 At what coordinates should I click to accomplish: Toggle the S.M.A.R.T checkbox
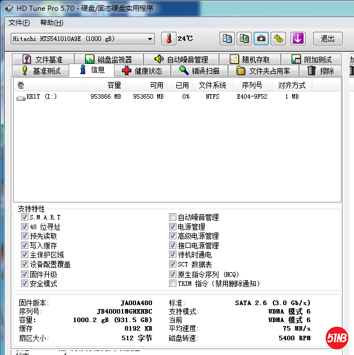pos(24,217)
